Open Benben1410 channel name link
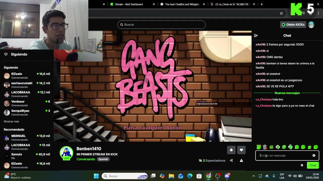 89,149
